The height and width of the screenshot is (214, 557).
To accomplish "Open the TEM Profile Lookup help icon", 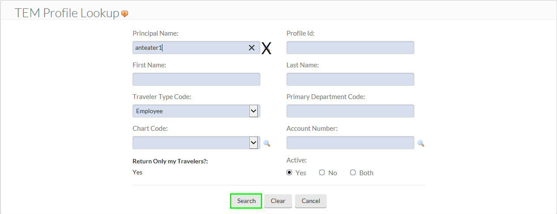I will tap(125, 14).
